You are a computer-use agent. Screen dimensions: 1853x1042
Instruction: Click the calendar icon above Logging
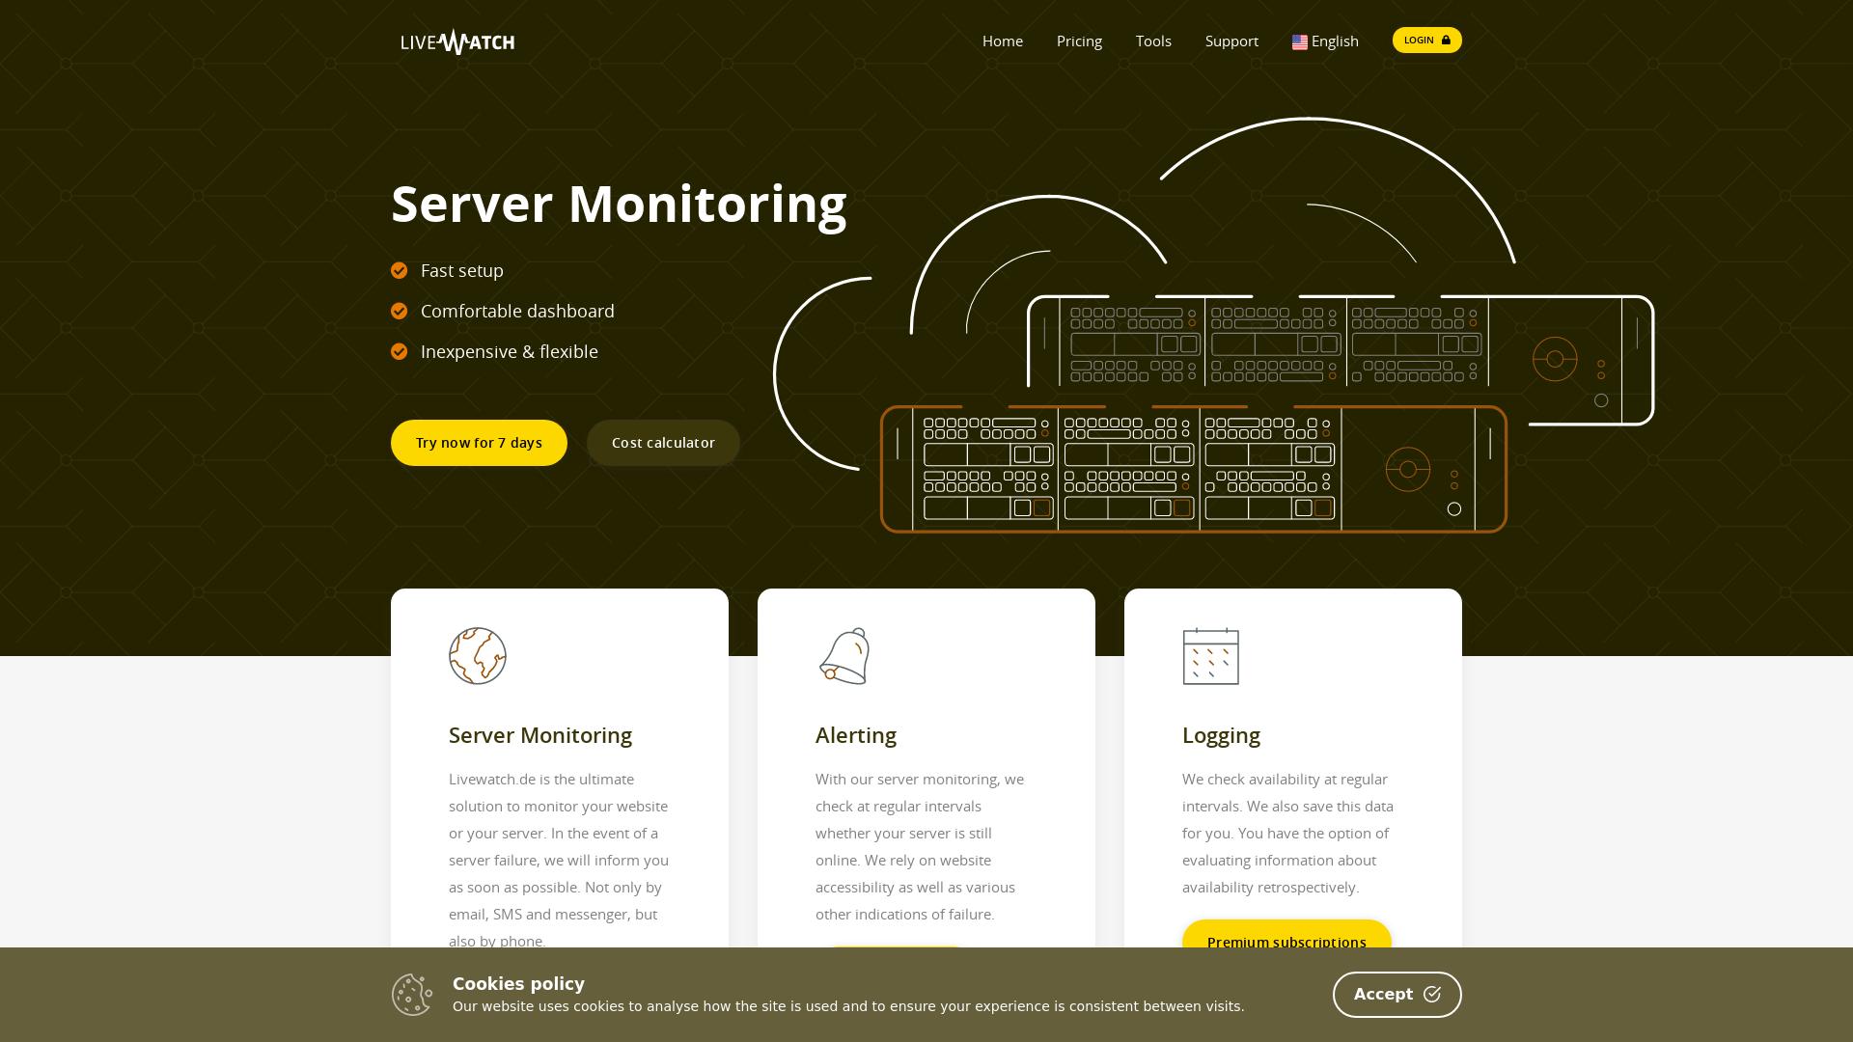tap(1210, 657)
